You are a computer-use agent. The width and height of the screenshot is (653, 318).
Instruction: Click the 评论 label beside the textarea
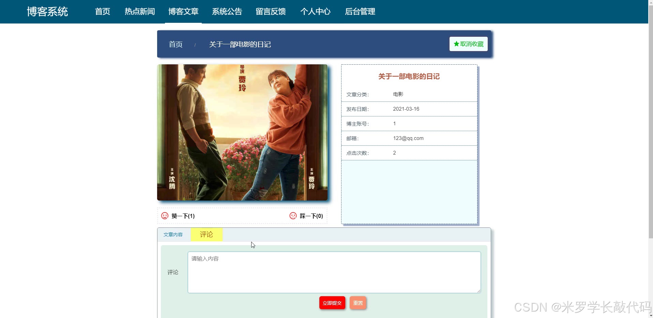(173, 272)
